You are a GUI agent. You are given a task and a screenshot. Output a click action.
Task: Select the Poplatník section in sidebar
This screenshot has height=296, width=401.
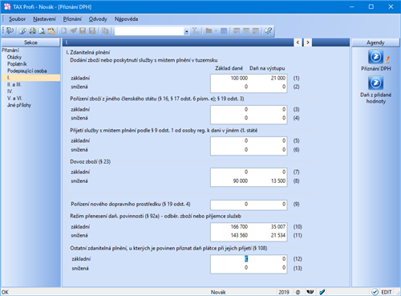(17, 64)
